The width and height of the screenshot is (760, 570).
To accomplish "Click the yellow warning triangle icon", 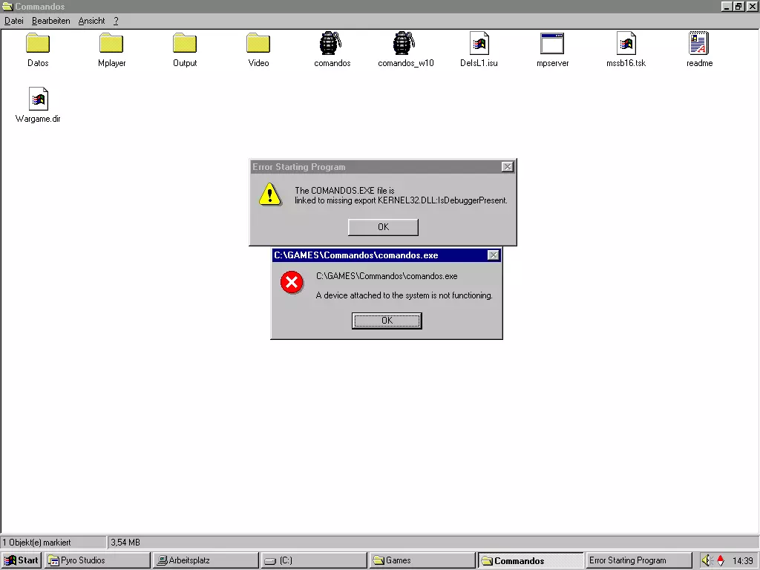I will (270, 194).
